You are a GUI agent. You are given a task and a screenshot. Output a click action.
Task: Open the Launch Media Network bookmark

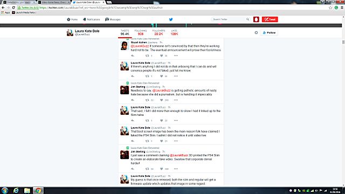24,12
